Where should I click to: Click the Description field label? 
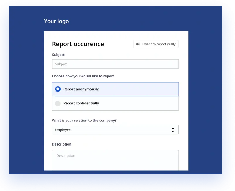(x=62, y=144)
